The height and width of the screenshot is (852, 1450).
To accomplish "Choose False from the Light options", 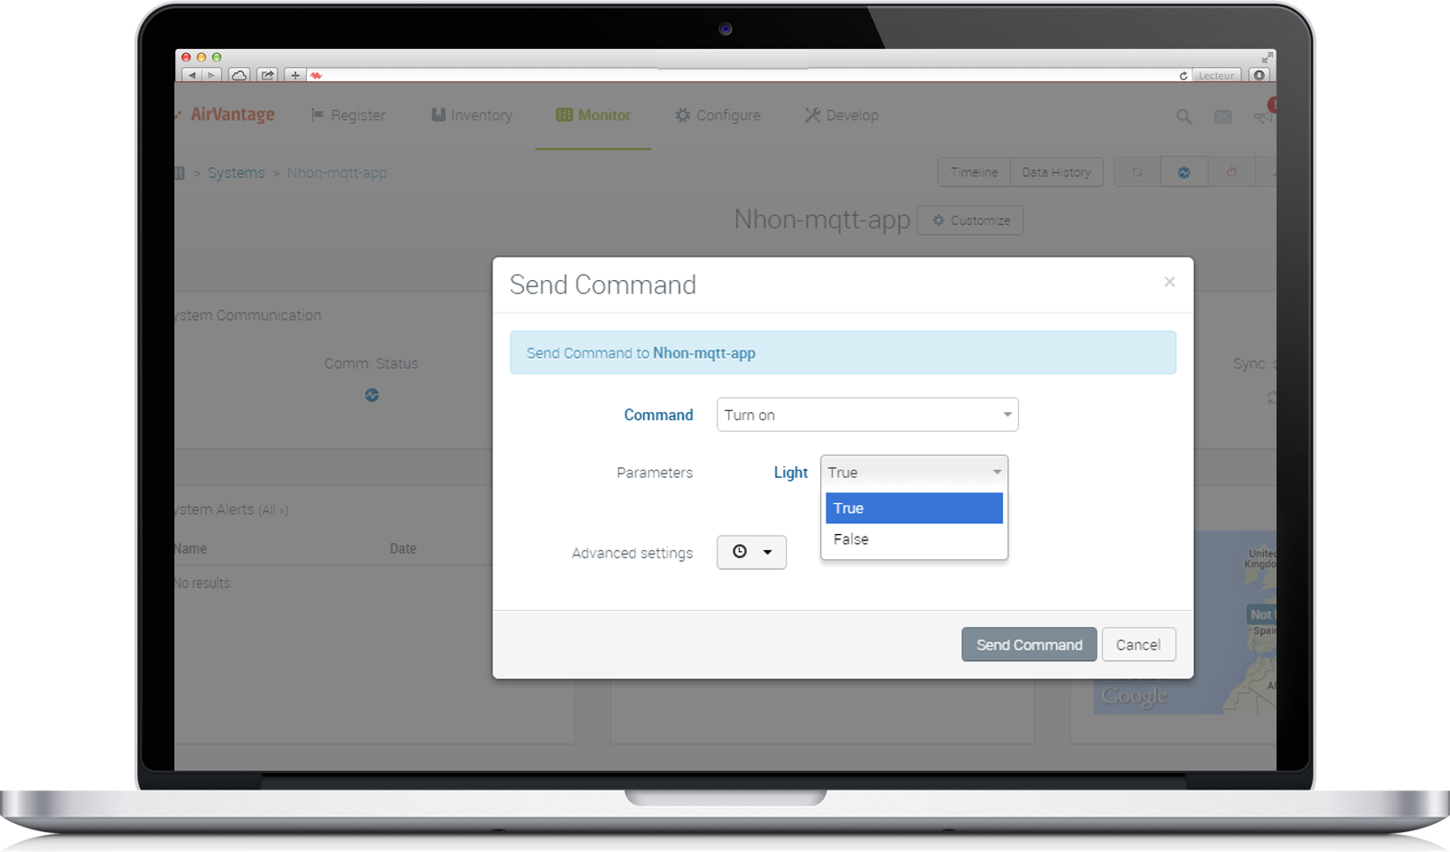I will pos(913,539).
